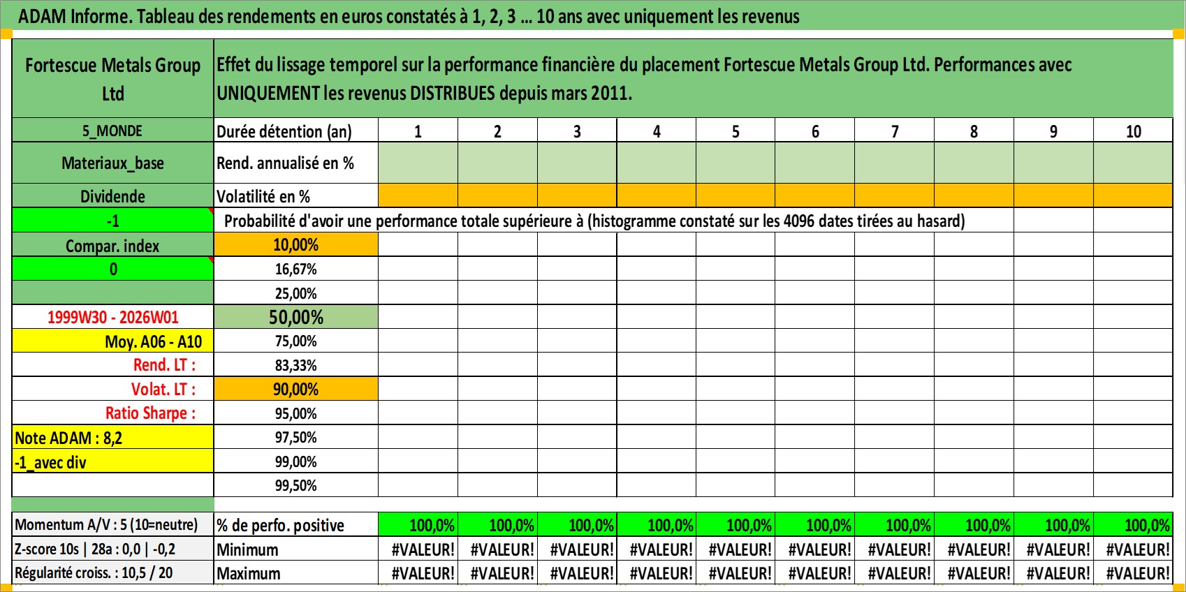The width and height of the screenshot is (1186, 592).
Task: Select the 'Probabilité d'avoir une performance totale' row
Action: [614, 221]
